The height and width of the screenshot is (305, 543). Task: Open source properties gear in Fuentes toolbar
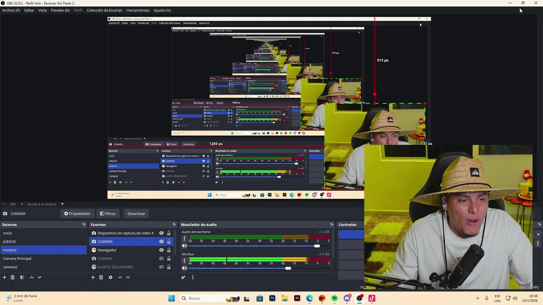coord(110,277)
